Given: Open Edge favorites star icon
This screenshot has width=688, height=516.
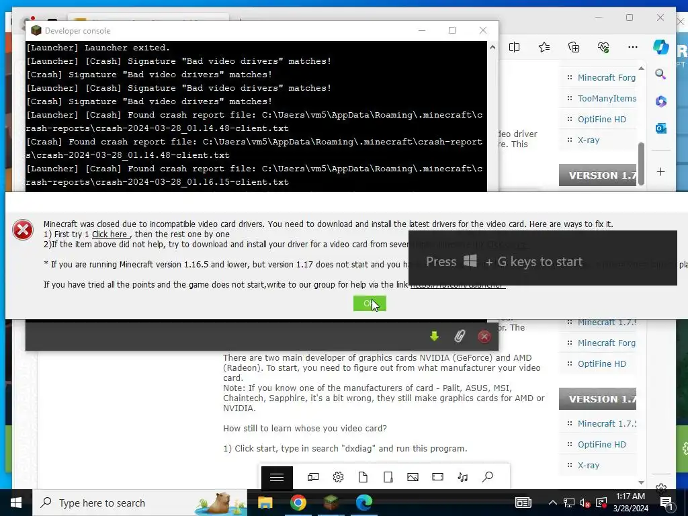Looking at the screenshot, I should point(544,47).
